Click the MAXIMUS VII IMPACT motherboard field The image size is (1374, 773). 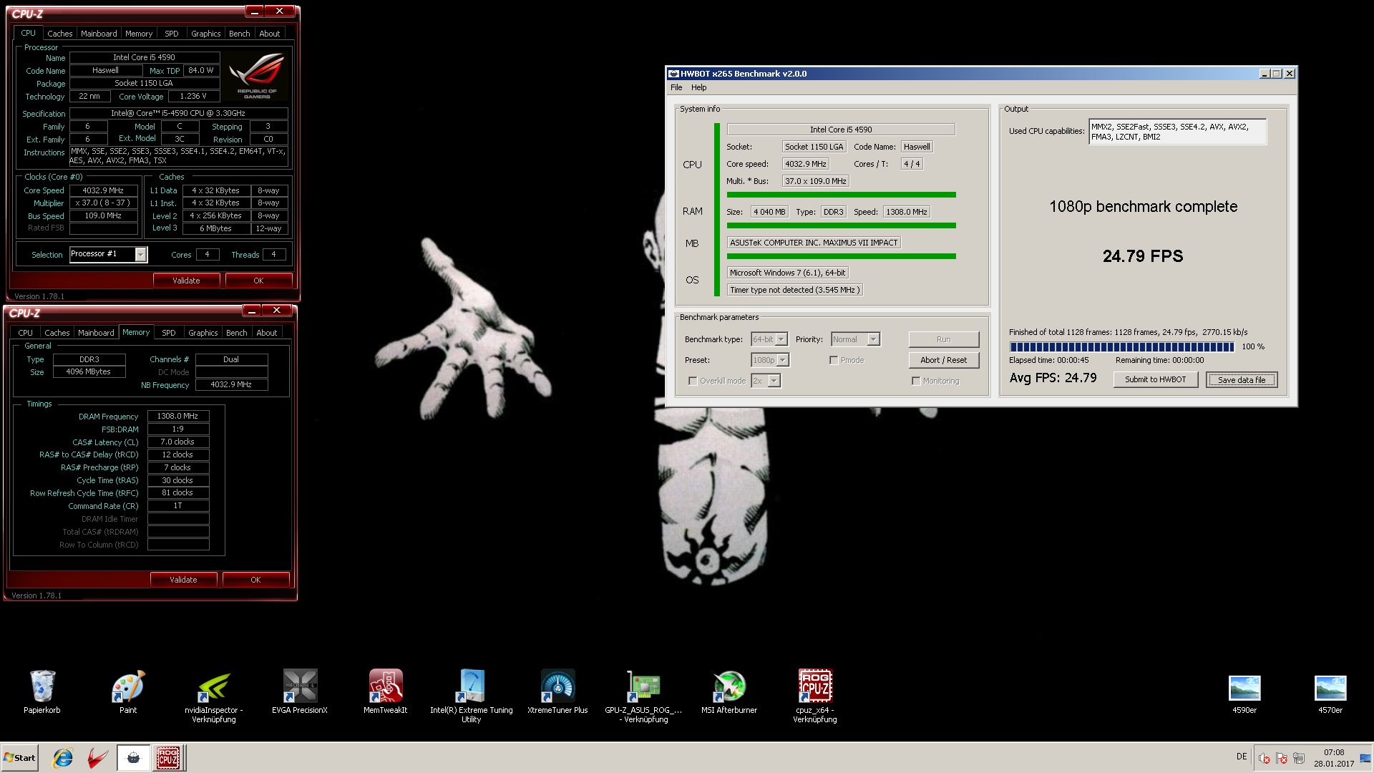pyautogui.click(x=814, y=243)
